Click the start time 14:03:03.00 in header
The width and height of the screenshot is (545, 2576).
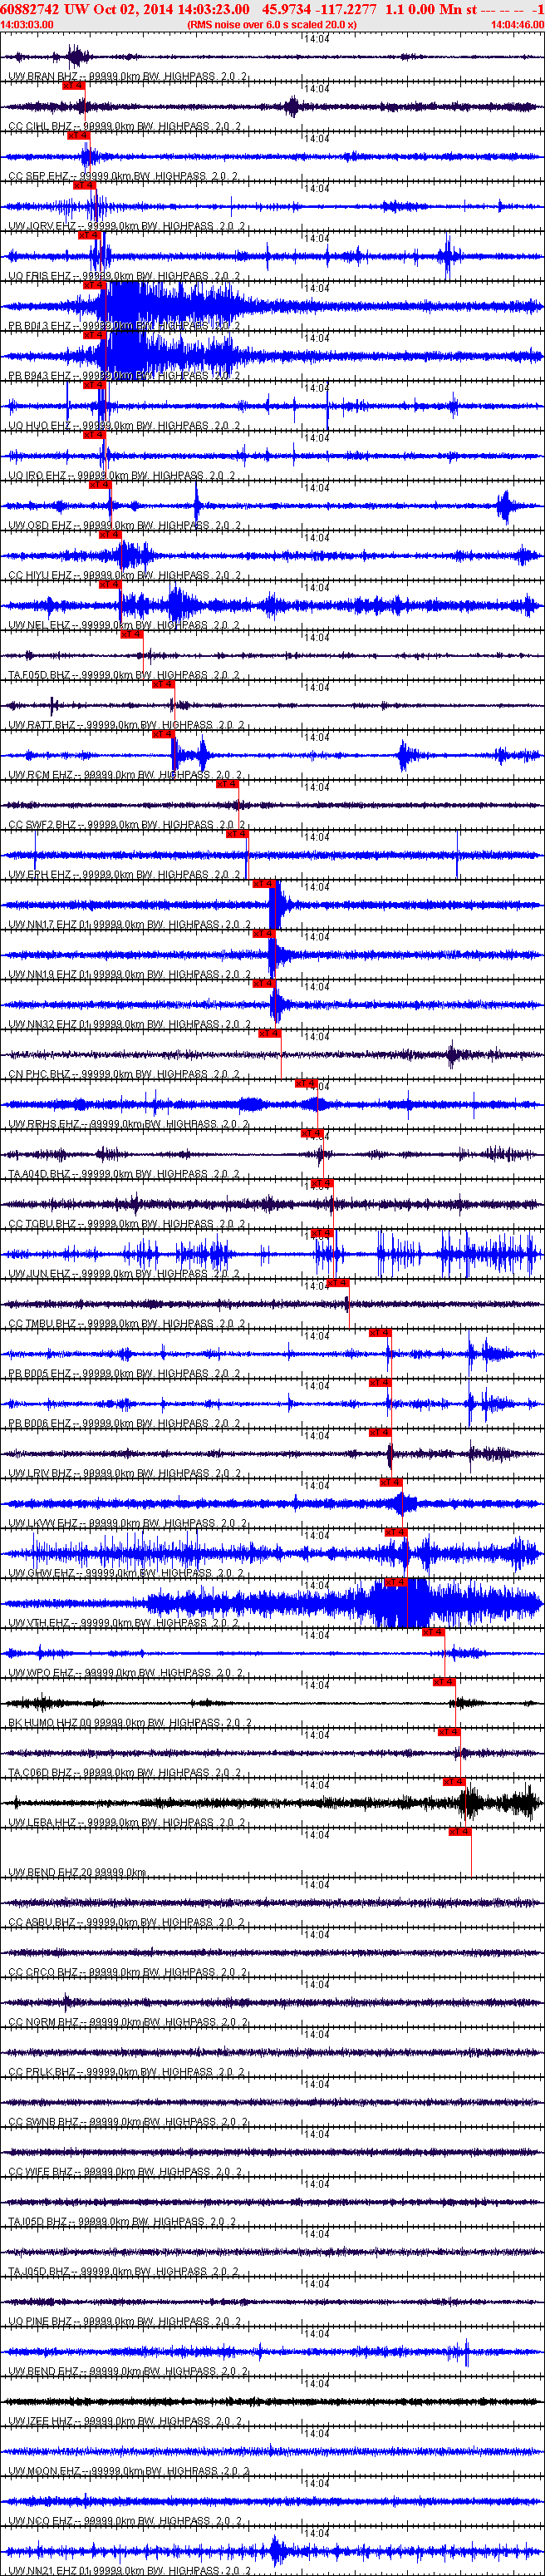pos(27,24)
